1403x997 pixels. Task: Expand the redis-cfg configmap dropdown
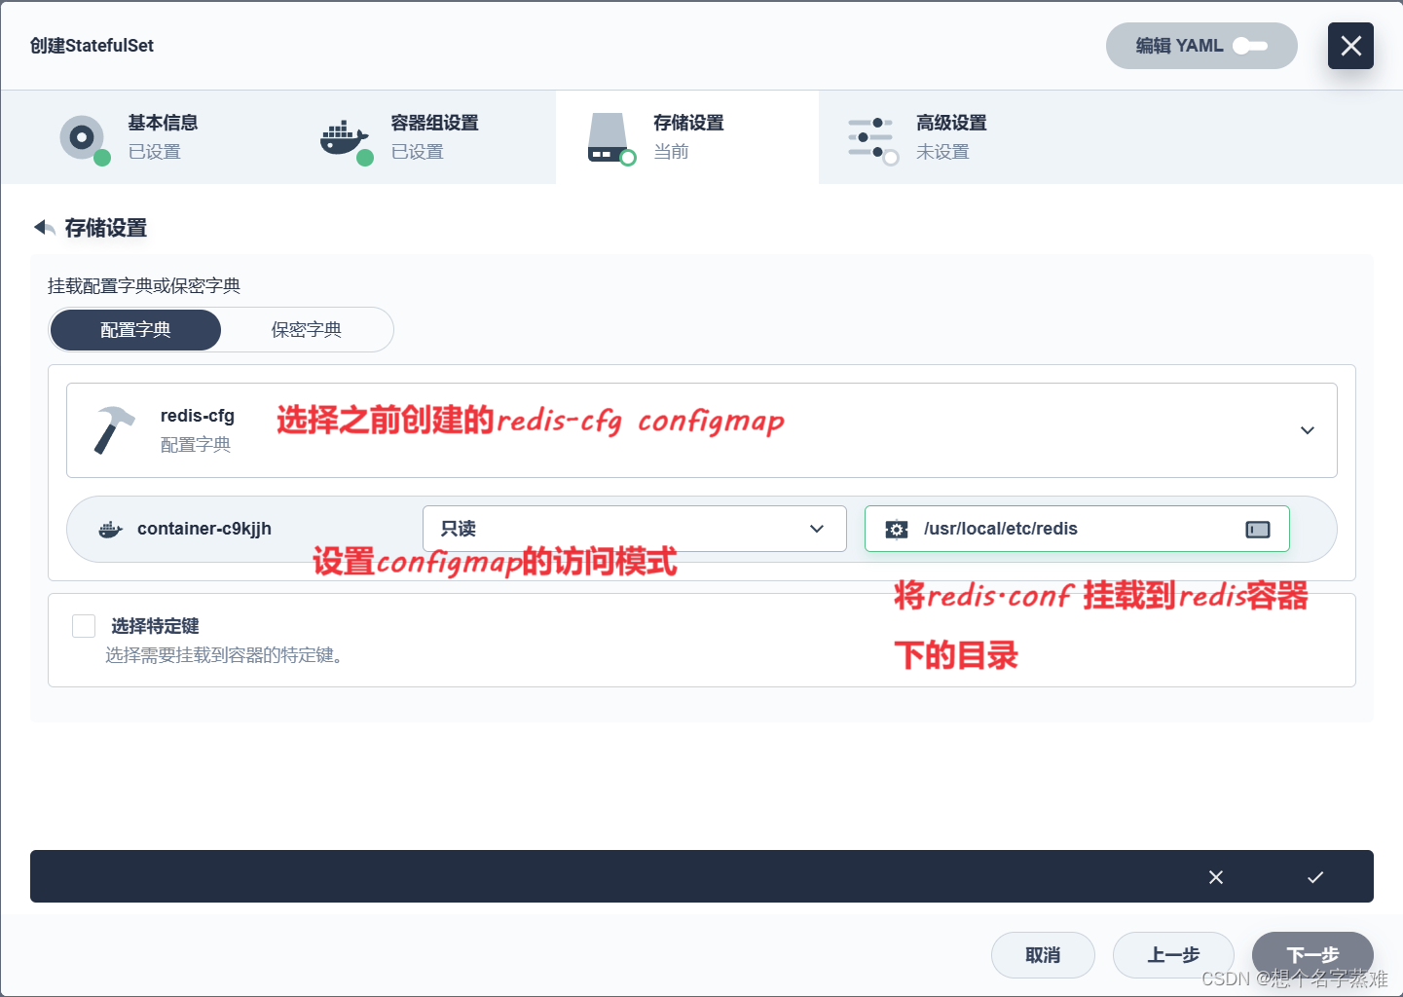coord(702,430)
